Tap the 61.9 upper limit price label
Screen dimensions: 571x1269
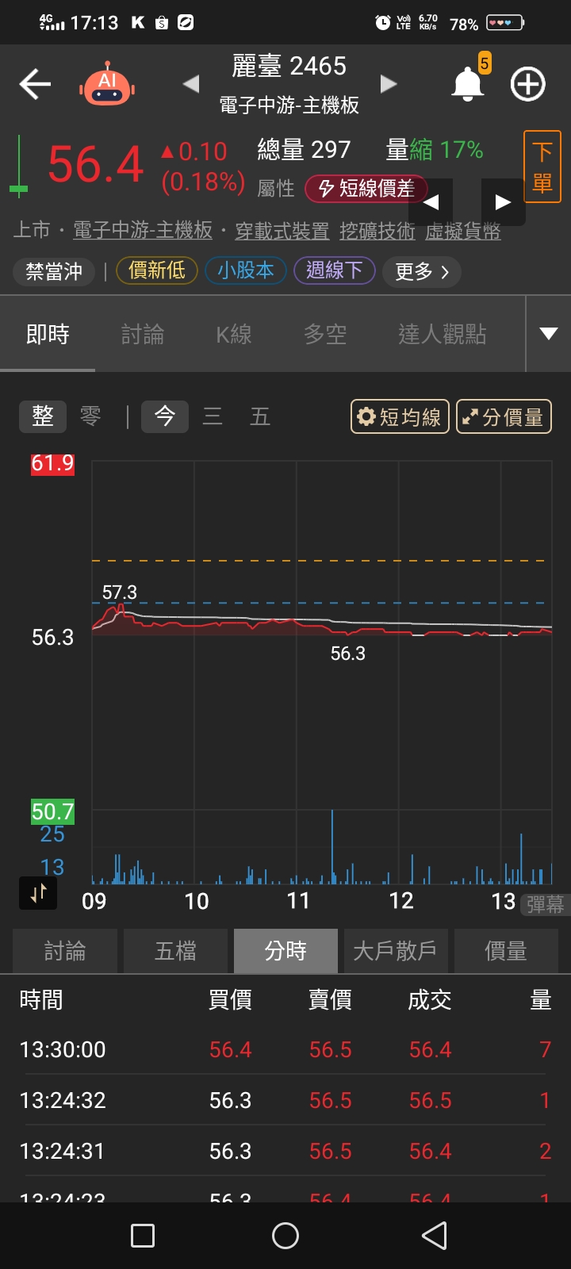[52, 463]
